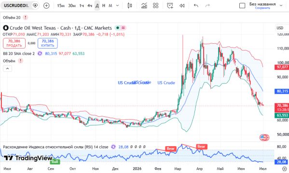Image resolution: width=289 pixels, height=173 pixels.
Task: Open the candlestick chart type selector
Action: tap(130, 5)
